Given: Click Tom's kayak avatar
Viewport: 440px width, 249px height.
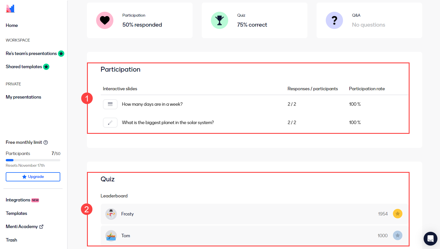Looking at the screenshot, I should (x=111, y=235).
